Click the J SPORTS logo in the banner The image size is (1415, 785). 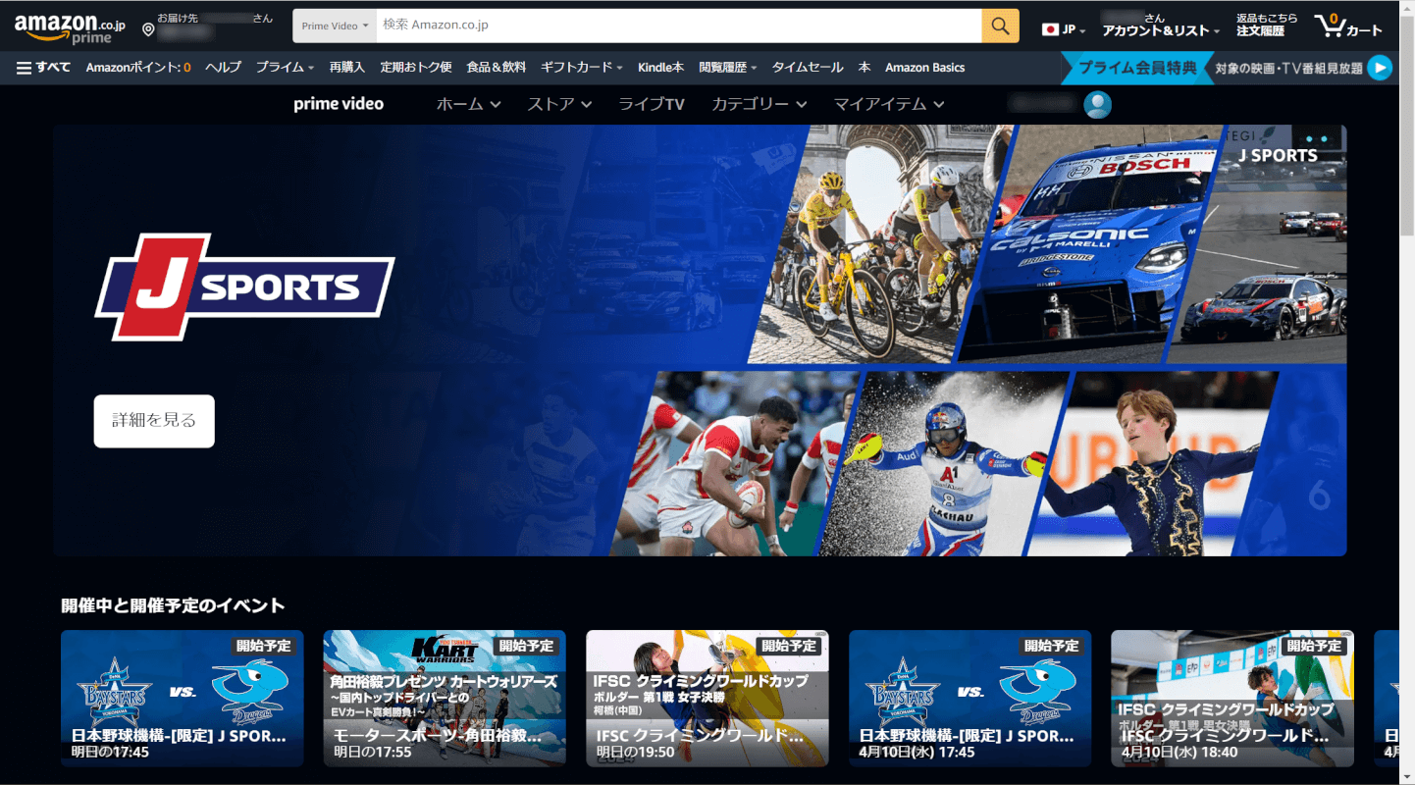click(244, 287)
